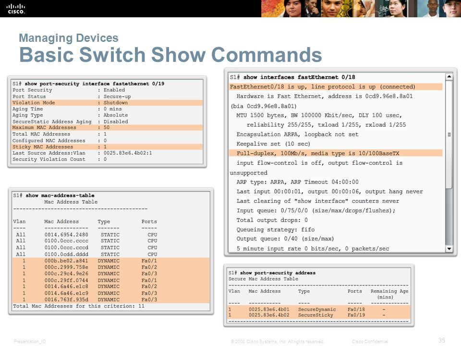Click '5 minute input rate 0 bits/sec' line
This screenshot has height=346, width=461.
point(313,248)
